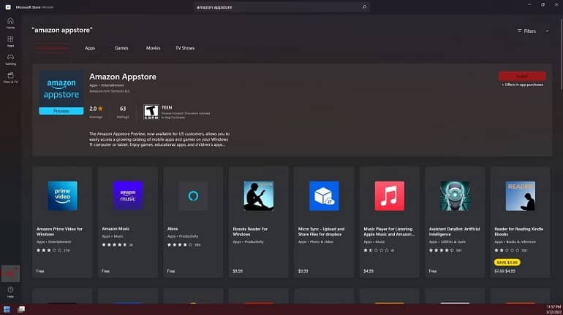The image size is (563, 315).
Task: Open the Gaming section in the sidebar
Action: click(x=10, y=59)
